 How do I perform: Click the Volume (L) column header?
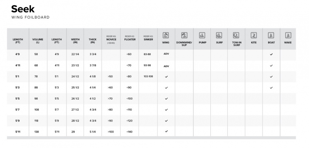38,41
